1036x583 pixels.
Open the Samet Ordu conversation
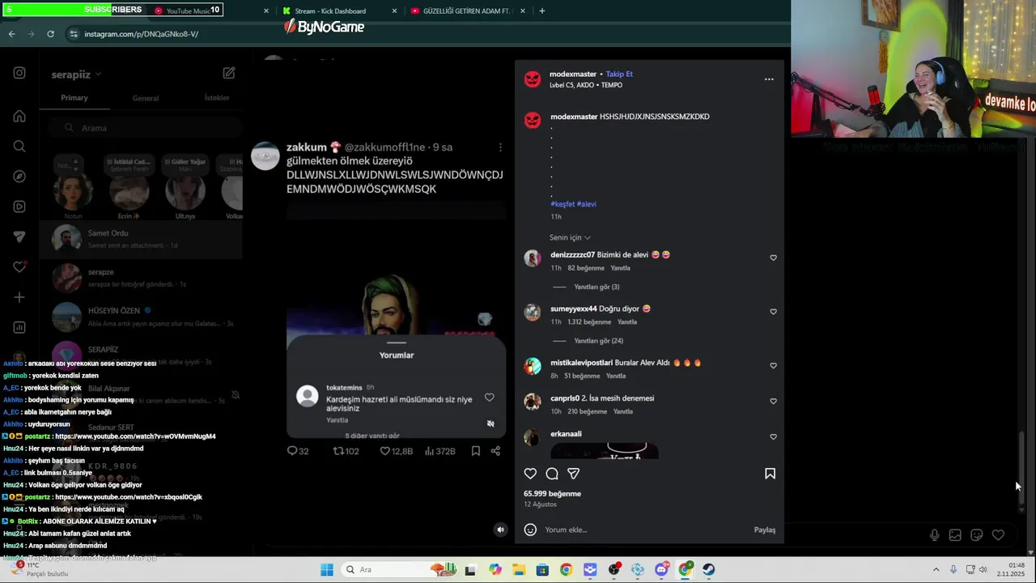click(x=141, y=239)
